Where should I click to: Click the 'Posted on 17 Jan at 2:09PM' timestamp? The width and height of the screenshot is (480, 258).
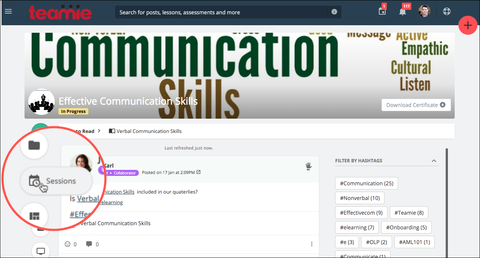click(x=169, y=173)
